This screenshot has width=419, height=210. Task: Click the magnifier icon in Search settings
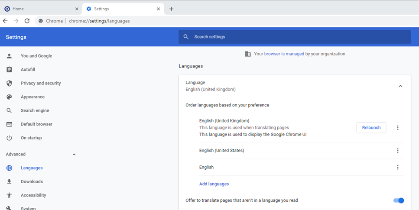coord(186,37)
